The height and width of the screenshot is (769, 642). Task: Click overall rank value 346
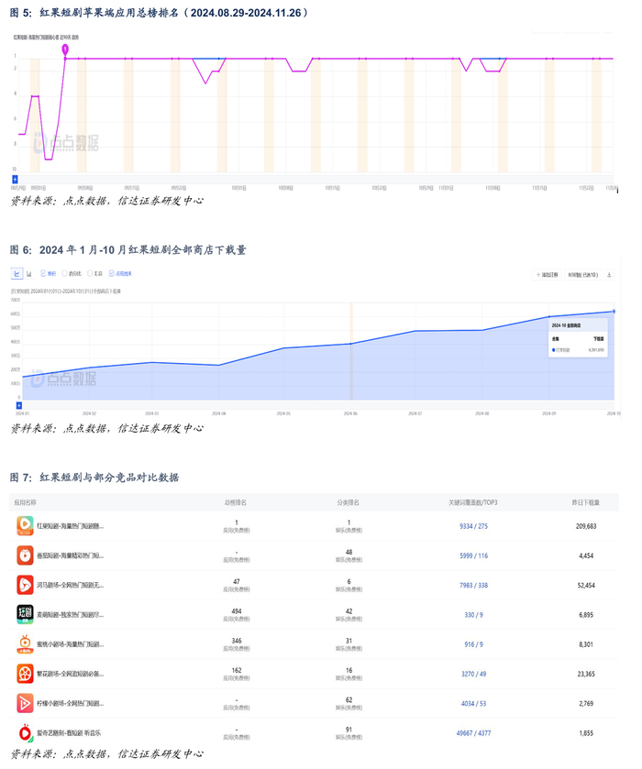coord(237,641)
